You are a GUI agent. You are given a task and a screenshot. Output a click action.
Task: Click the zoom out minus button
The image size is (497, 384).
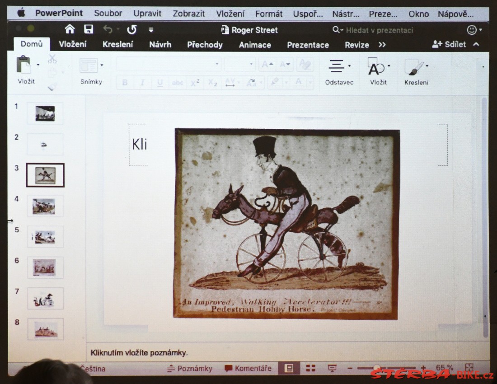point(350,368)
